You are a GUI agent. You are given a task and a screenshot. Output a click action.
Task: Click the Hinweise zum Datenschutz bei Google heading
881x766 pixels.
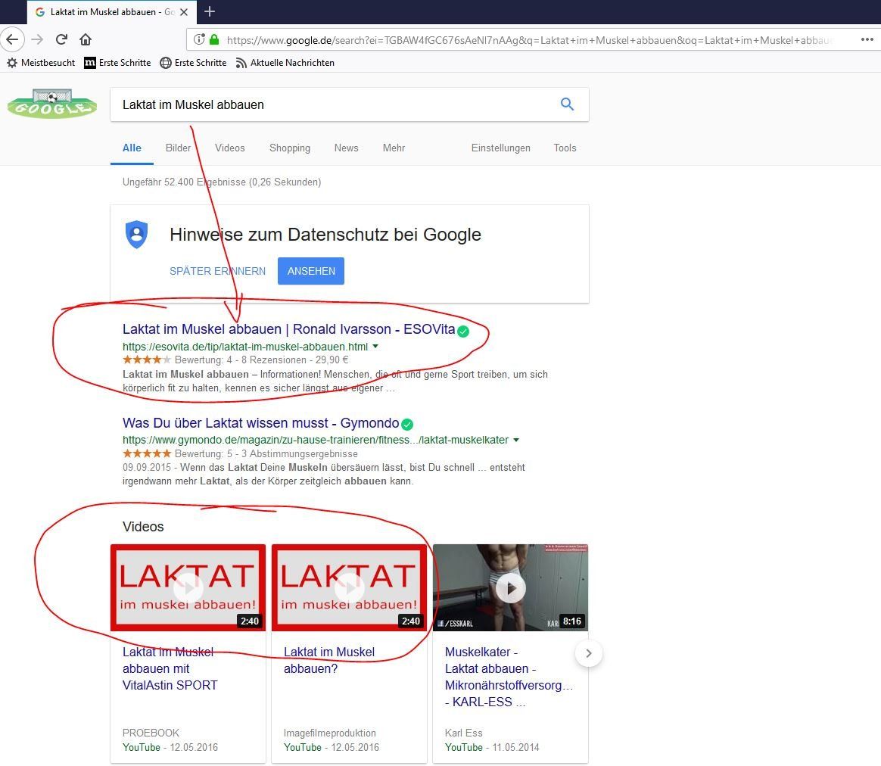point(325,235)
